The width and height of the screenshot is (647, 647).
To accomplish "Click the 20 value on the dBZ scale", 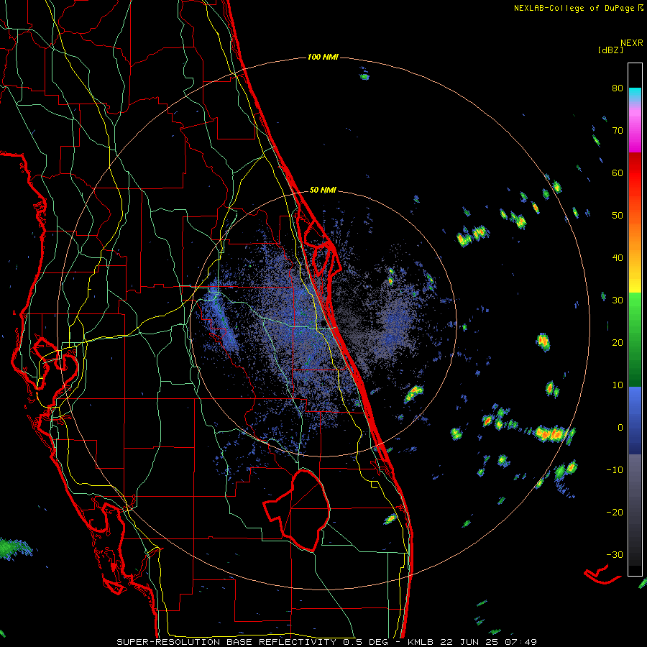I will (x=618, y=343).
